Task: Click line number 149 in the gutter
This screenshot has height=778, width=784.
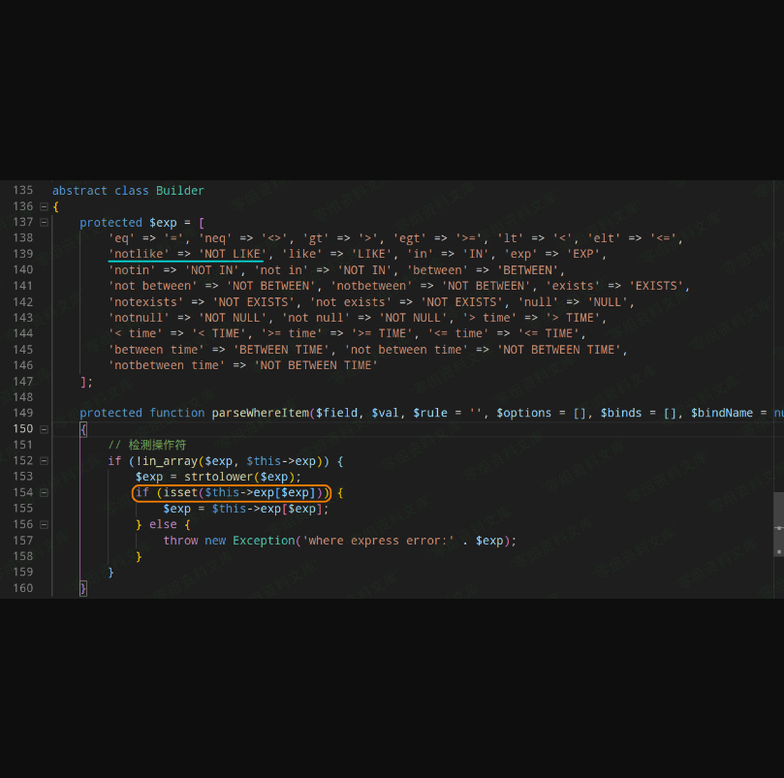Action: pos(22,413)
